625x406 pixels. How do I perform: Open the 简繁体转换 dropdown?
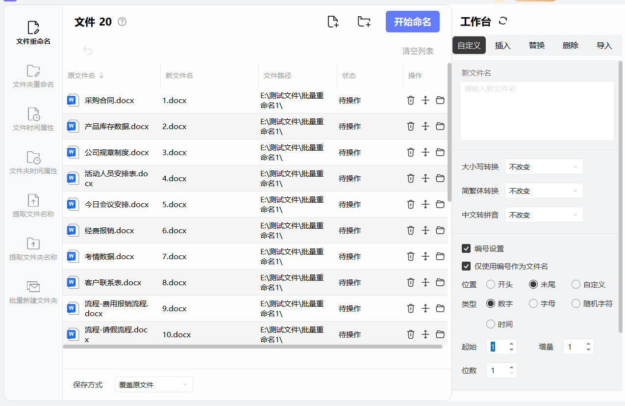click(544, 190)
